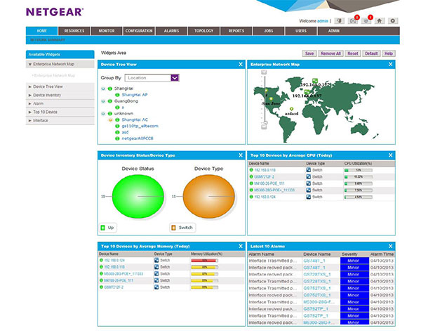Collapse the Enterprise Network Map widget category

pyautogui.click(x=60, y=64)
